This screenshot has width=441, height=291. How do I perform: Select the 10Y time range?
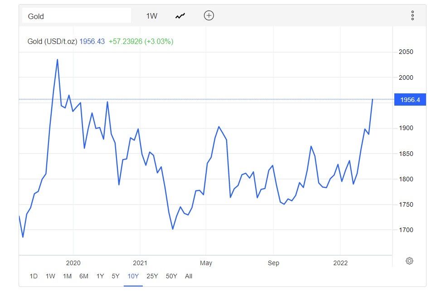[x=133, y=276]
